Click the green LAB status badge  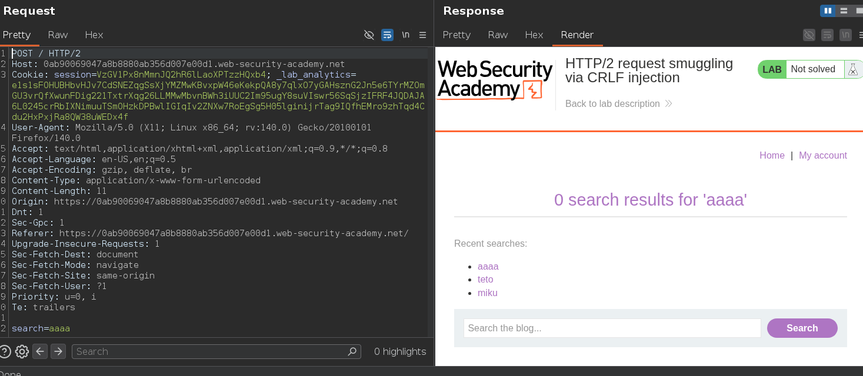click(772, 69)
